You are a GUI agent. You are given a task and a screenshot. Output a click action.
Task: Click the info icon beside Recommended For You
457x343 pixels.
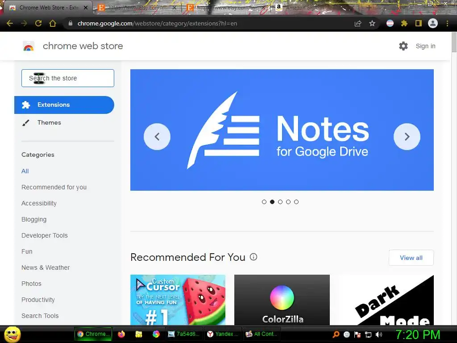coord(253,257)
